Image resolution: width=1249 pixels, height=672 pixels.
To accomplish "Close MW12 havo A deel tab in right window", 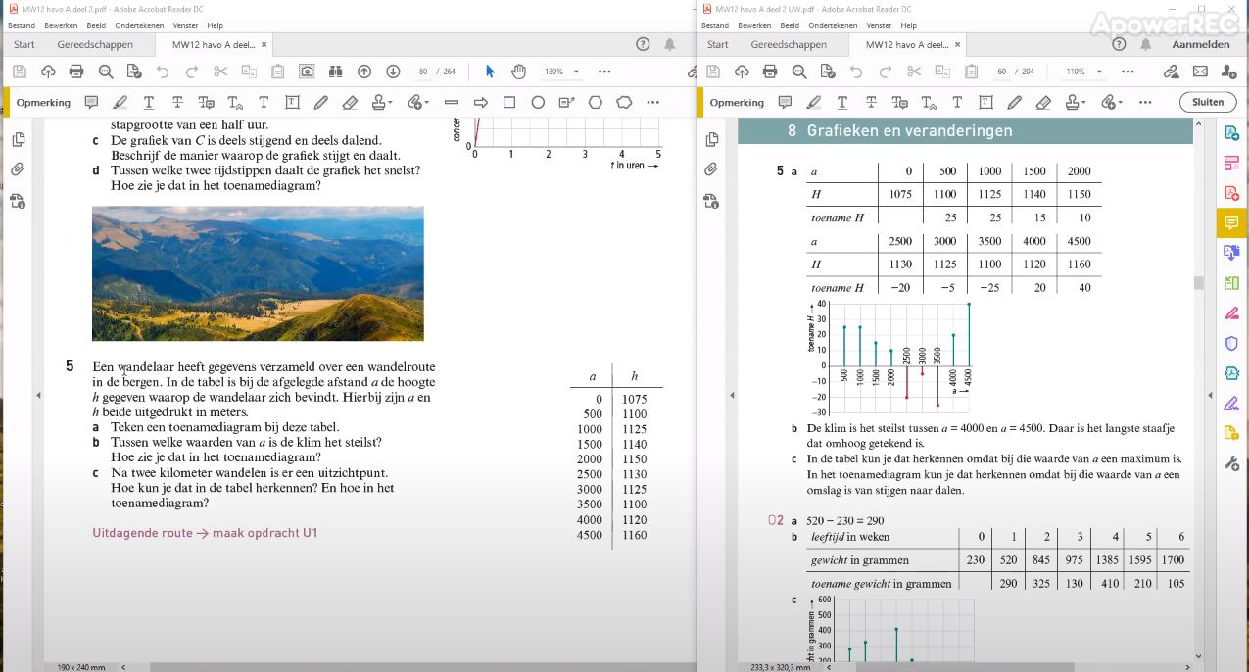I will click(959, 45).
